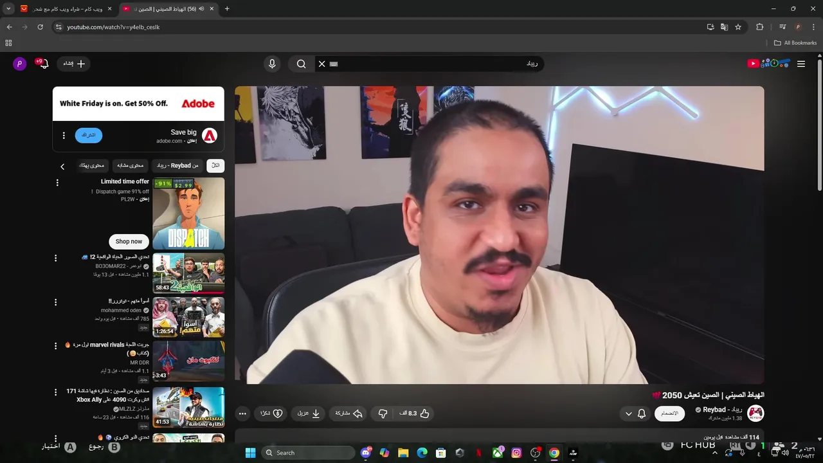
Task: Like the video with thumbs up 8.3
Action: tap(415, 413)
